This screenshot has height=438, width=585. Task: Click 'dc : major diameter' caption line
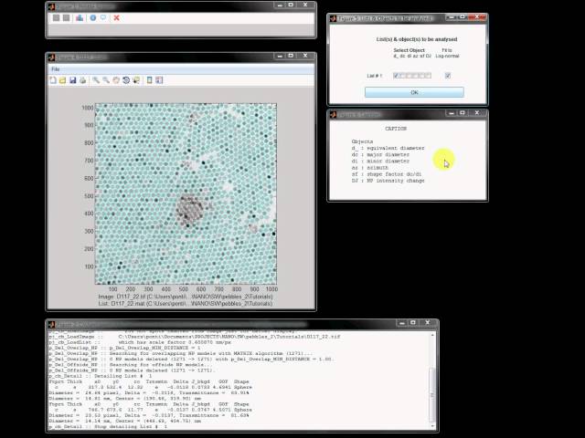(380, 154)
